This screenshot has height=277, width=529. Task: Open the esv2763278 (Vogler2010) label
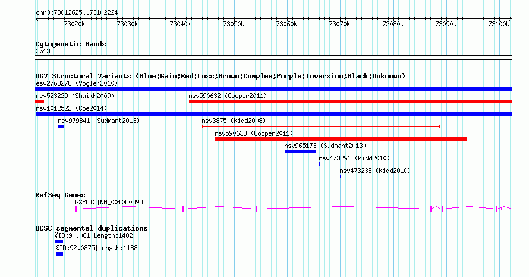point(77,83)
